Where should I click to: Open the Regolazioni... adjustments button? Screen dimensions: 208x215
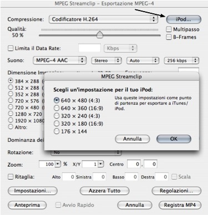point(176,191)
